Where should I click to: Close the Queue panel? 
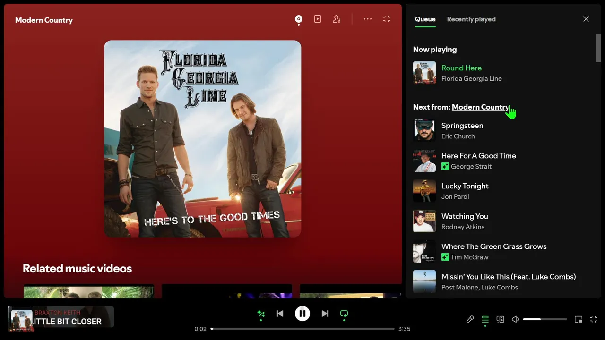(x=586, y=19)
